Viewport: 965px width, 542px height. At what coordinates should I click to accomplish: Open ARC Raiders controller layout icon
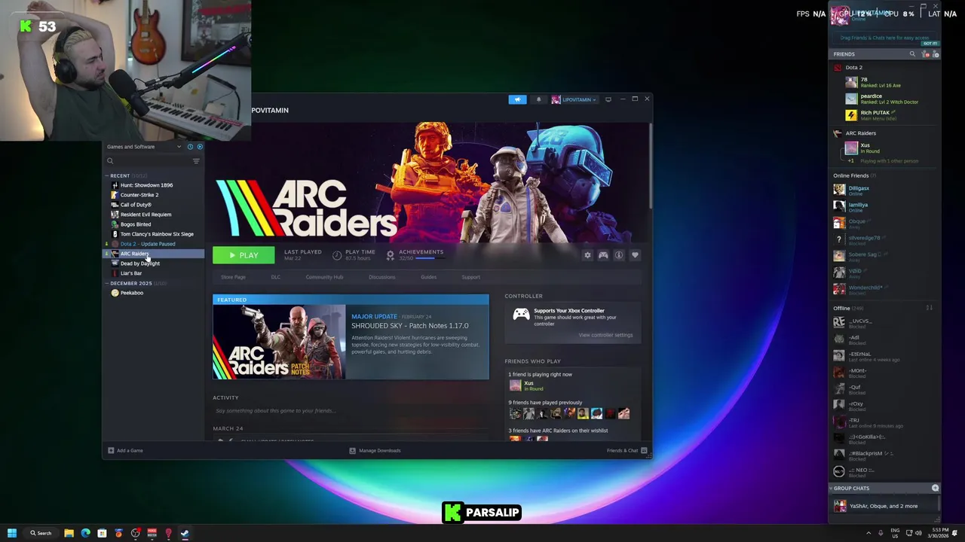(603, 255)
